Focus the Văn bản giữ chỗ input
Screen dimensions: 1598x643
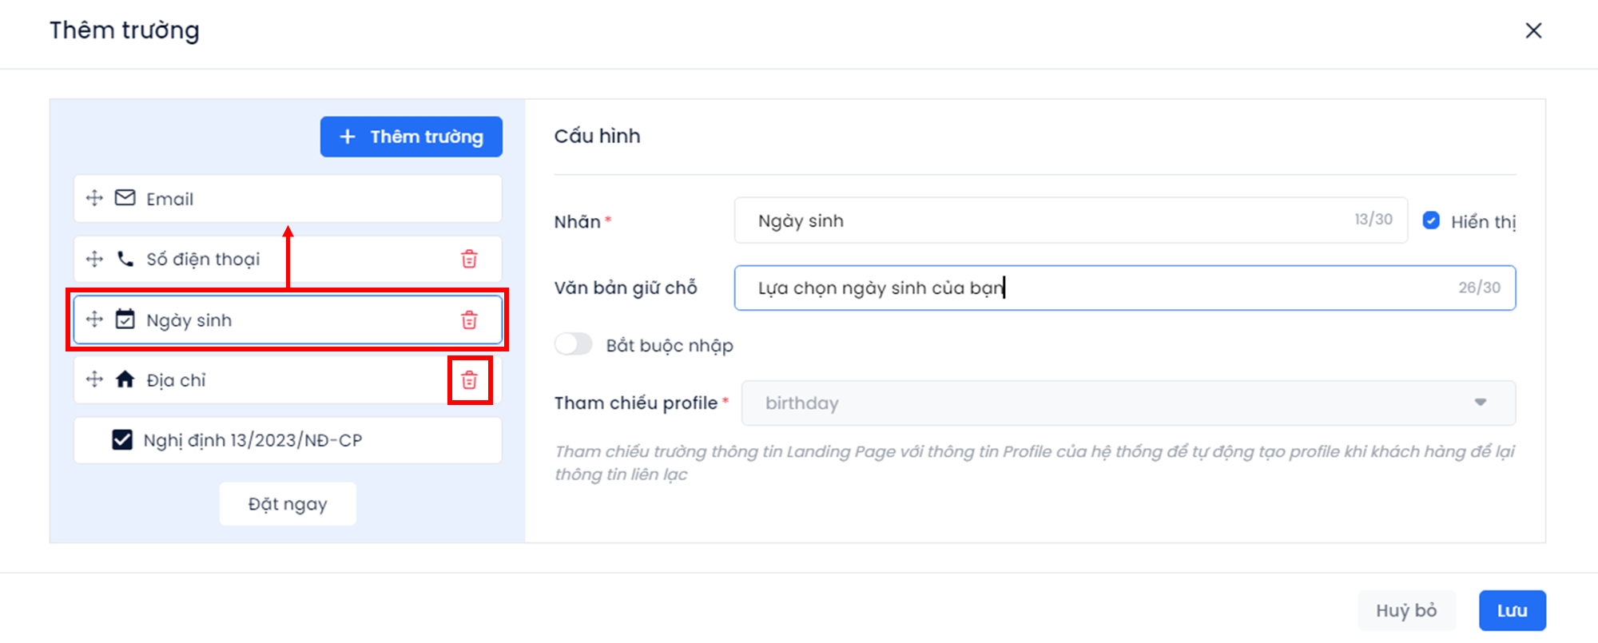[1125, 288]
